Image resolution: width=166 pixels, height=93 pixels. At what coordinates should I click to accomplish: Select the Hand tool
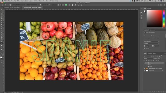pos(2,50)
